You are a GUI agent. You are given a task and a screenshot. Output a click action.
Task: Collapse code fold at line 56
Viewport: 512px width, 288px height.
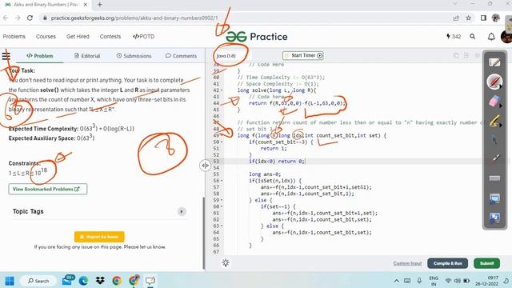[222, 181]
